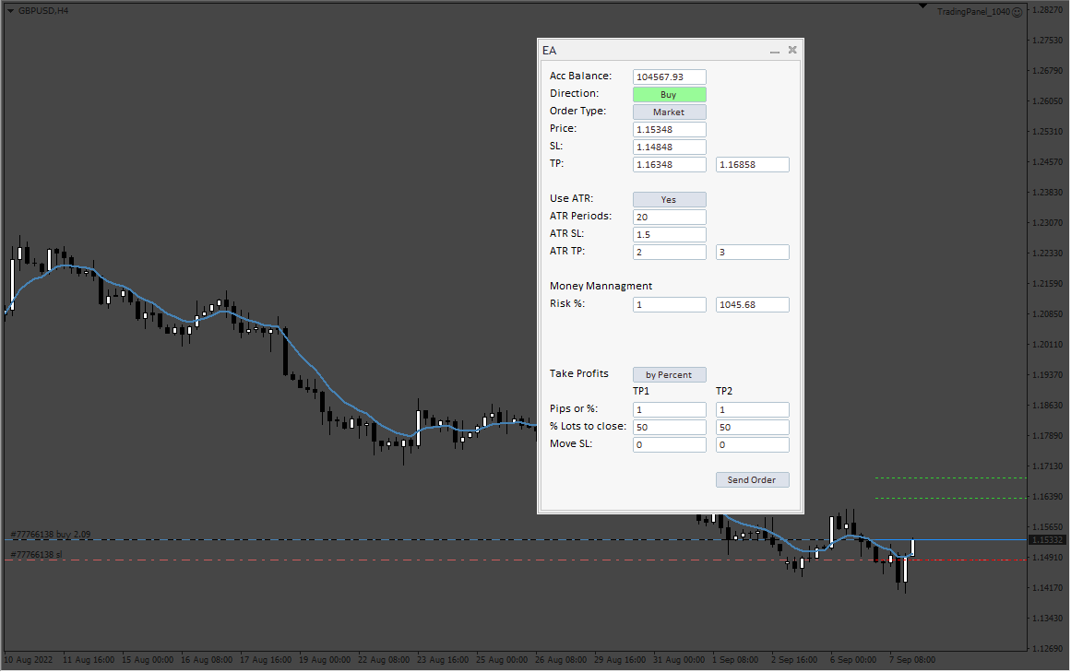Image resolution: width=1071 pixels, height=672 pixels.
Task: Toggle the Direction Buy button
Action: 670,95
